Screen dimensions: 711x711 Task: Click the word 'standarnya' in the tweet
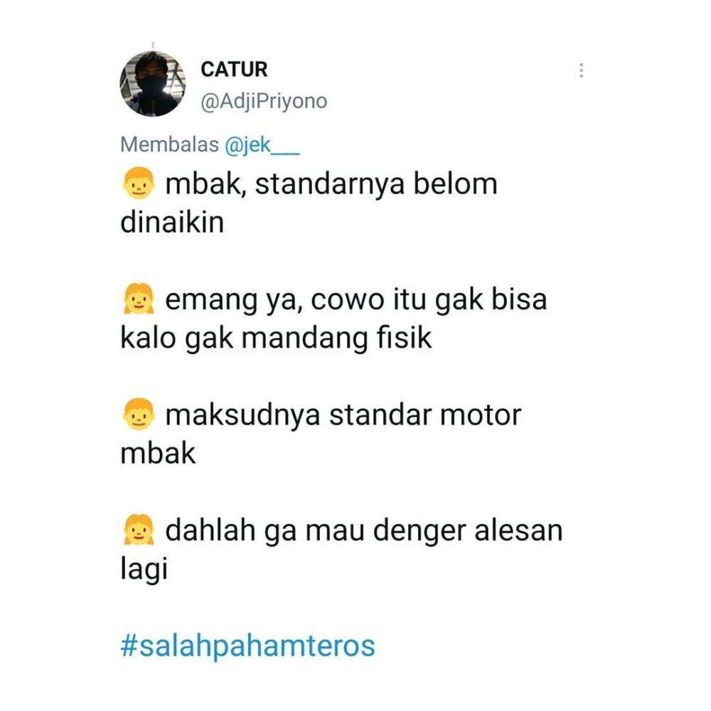pos(330,185)
